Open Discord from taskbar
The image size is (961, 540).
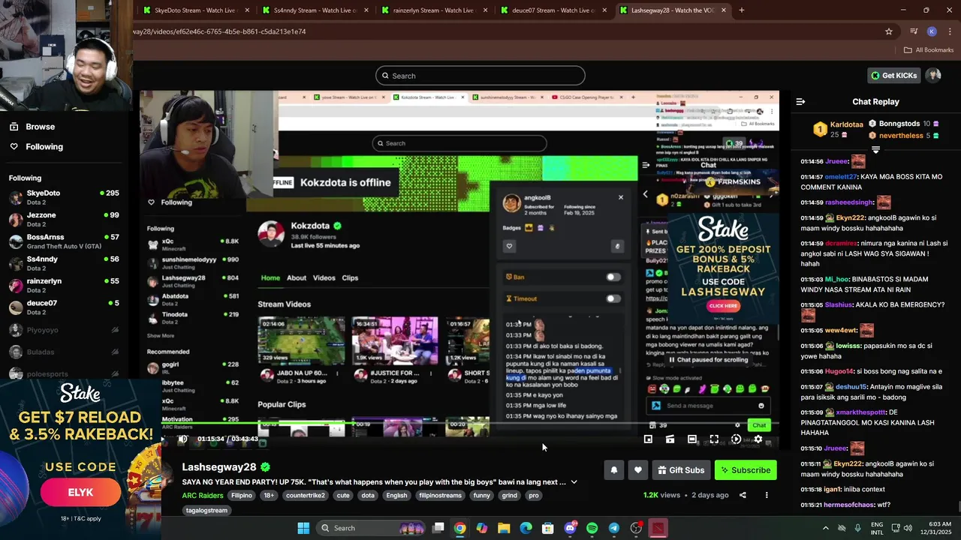point(570,528)
